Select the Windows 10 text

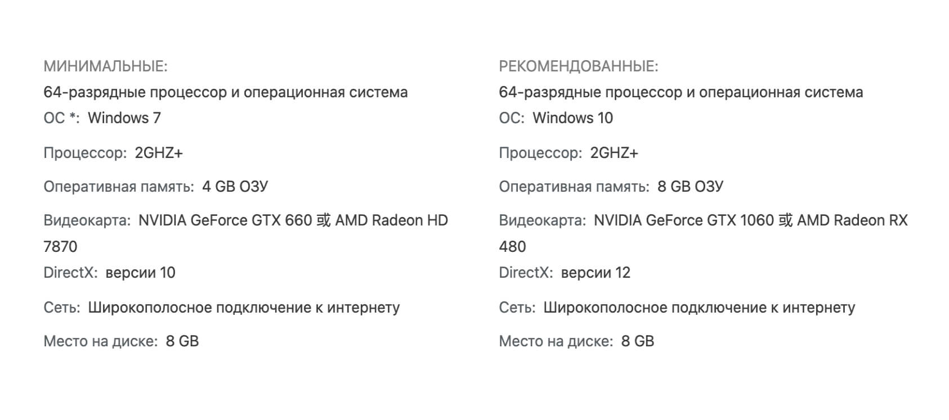point(572,118)
